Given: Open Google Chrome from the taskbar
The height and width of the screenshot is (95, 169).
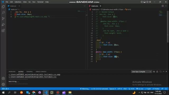Looking at the screenshot, I should tap(34, 93).
